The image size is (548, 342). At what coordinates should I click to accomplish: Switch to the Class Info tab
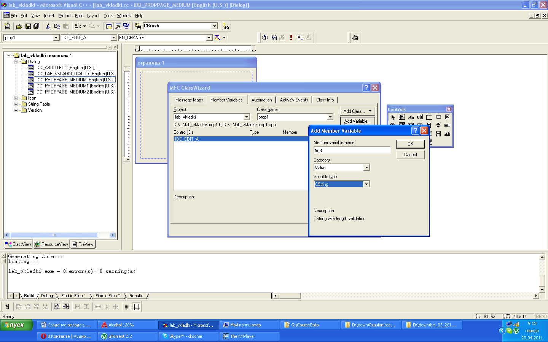(x=325, y=100)
